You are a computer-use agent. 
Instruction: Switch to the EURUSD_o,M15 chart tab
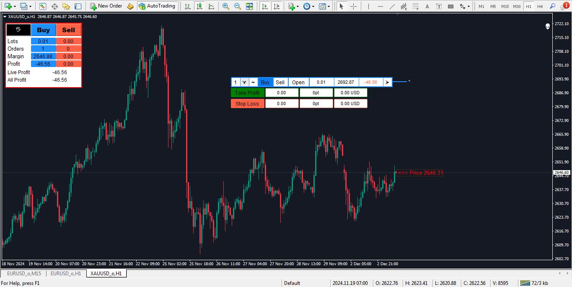click(24, 274)
